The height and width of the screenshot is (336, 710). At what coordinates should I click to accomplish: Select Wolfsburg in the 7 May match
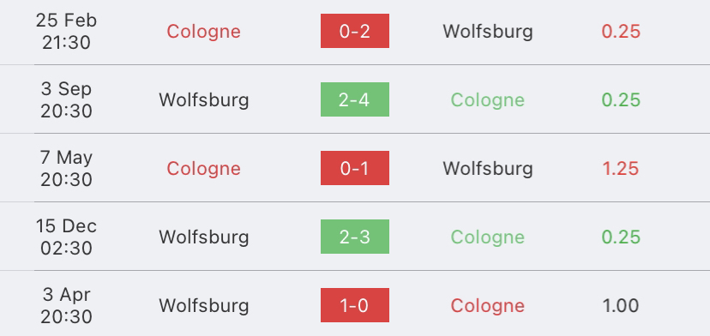pyautogui.click(x=488, y=169)
